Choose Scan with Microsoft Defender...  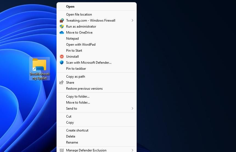click(x=97, y=63)
